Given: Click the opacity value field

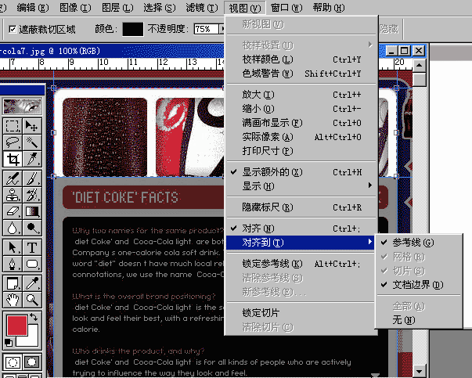Looking at the screenshot, I should 206,29.
